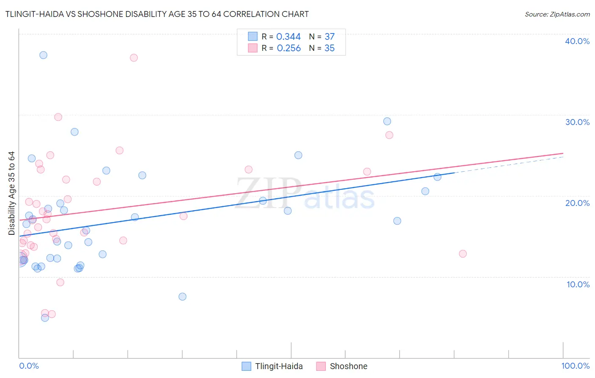Viewport: 595px width, 378px height.
Task: Click the blue point near 29% on right side
Action: (x=387, y=121)
